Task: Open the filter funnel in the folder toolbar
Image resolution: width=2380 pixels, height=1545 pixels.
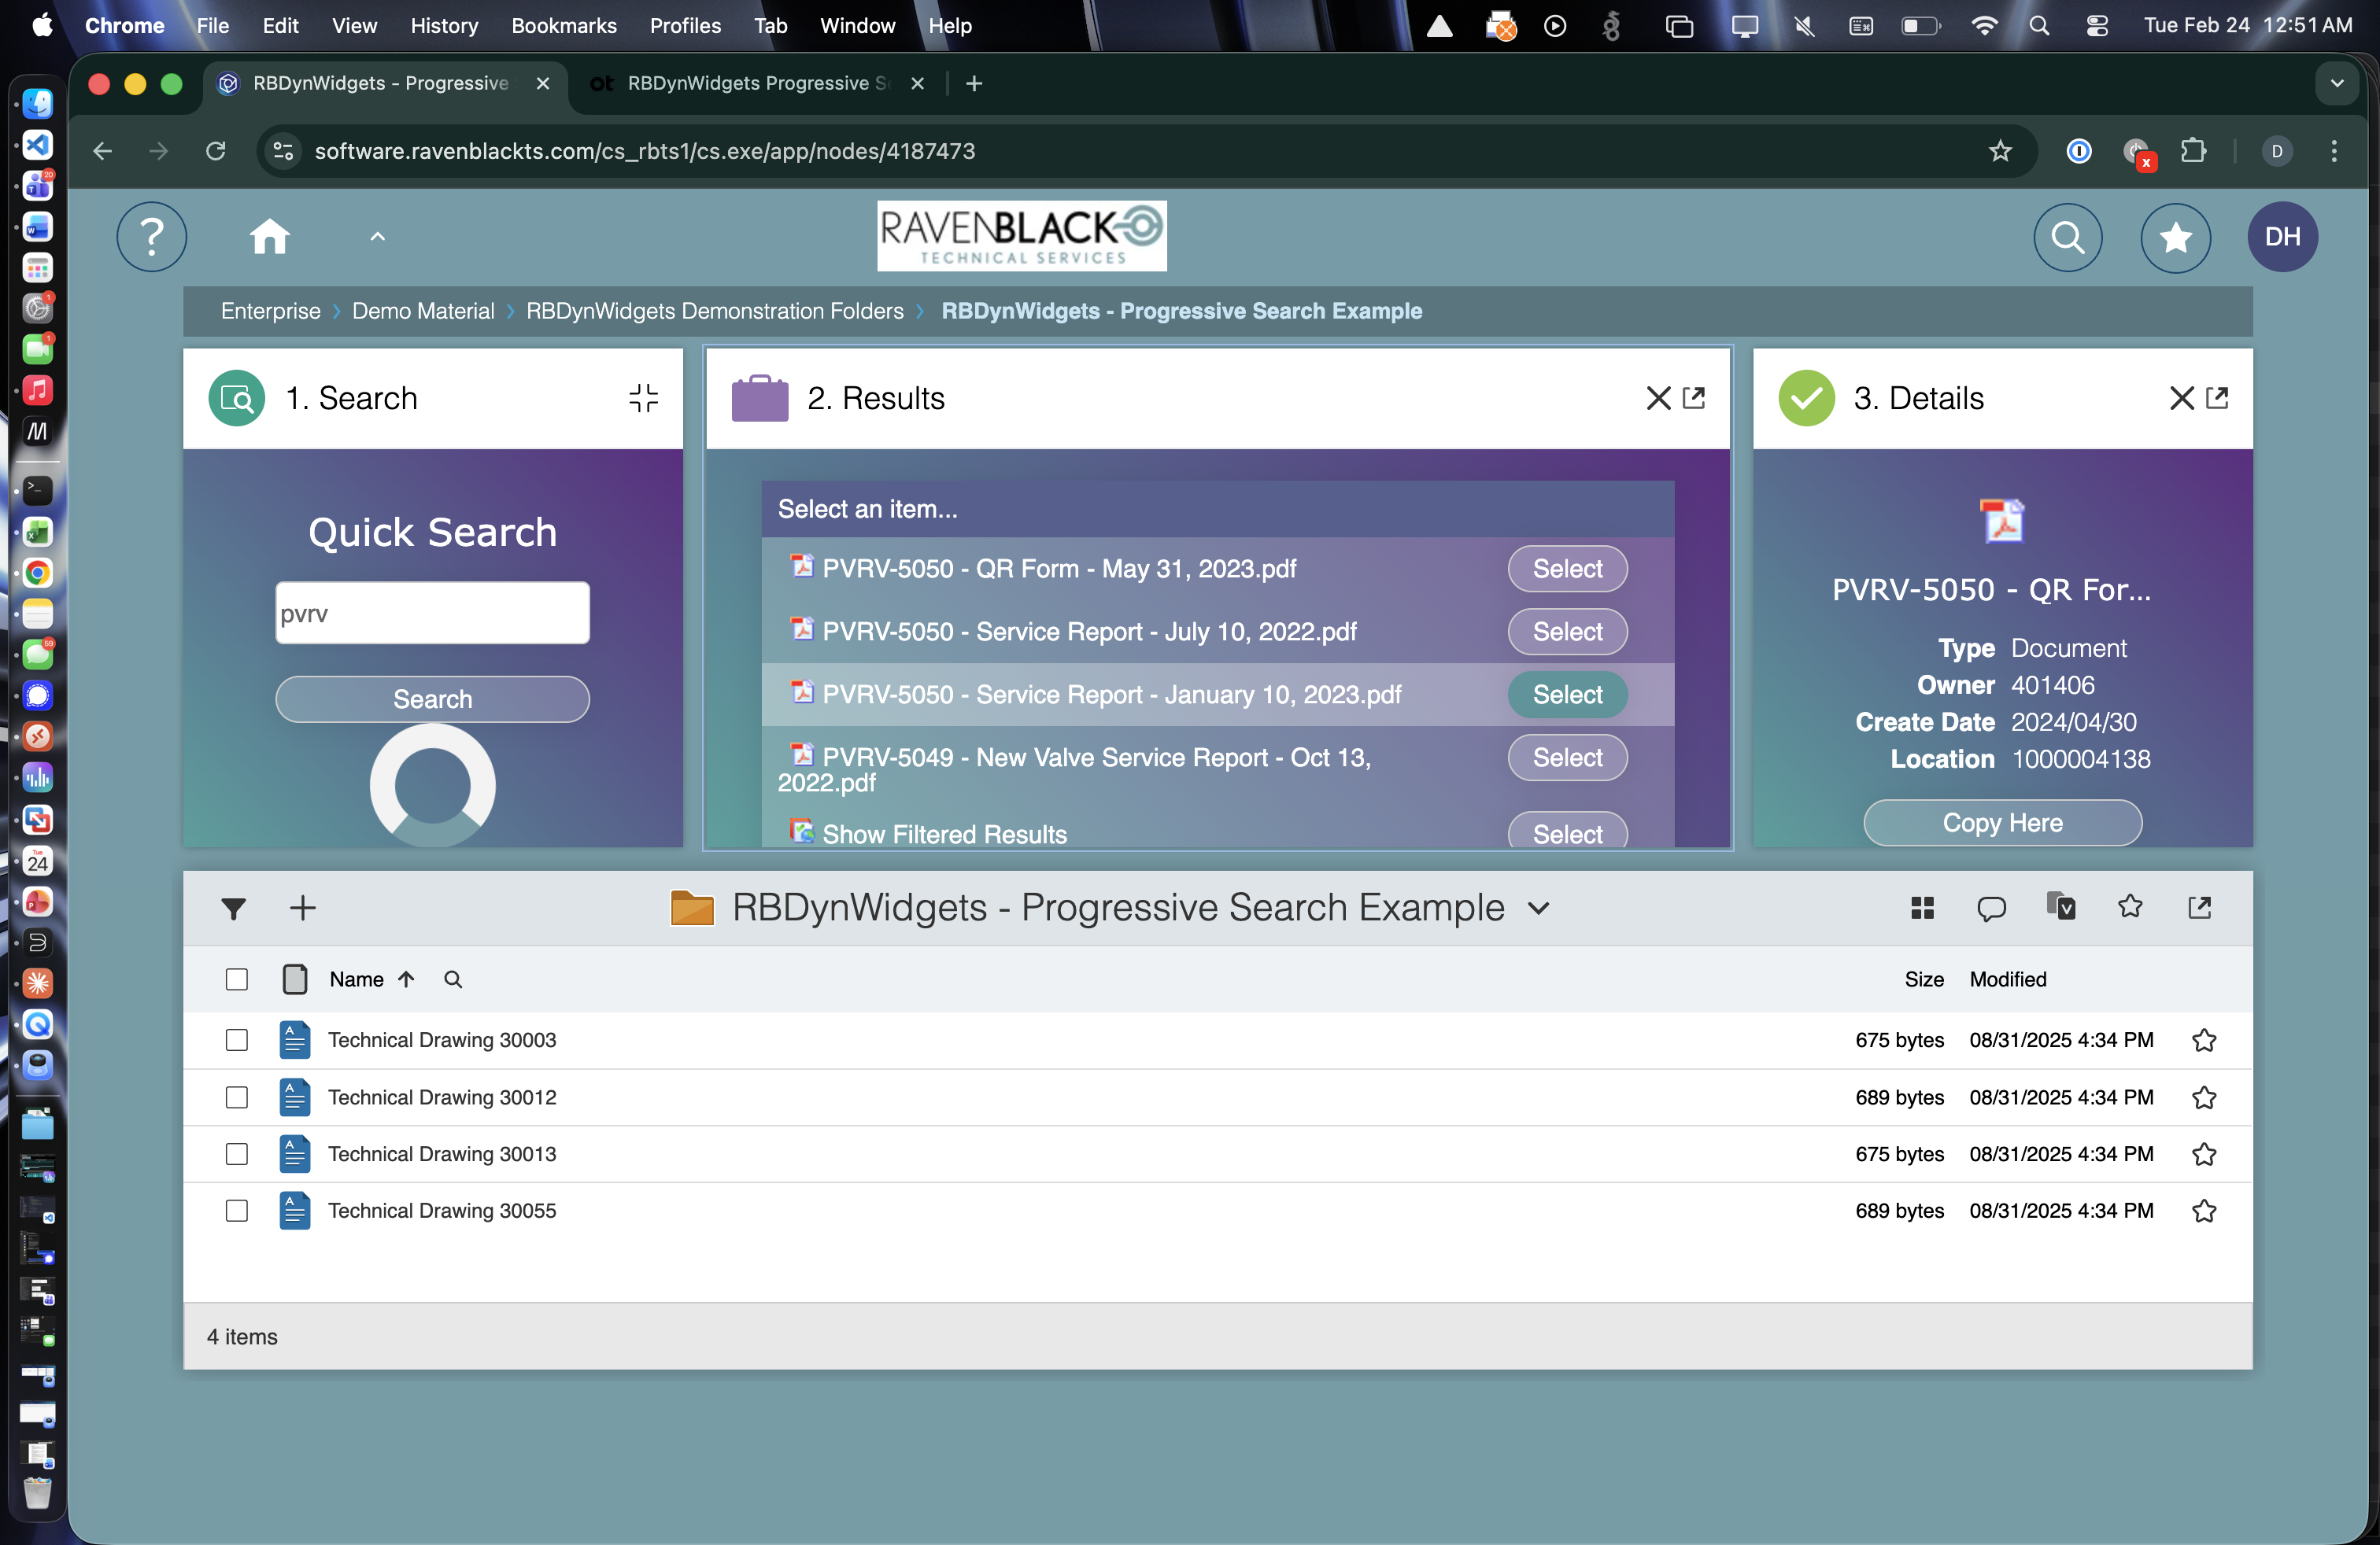Action: click(234, 909)
